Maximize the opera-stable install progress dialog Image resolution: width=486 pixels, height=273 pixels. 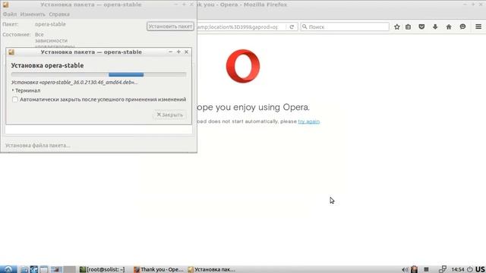click(x=178, y=52)
